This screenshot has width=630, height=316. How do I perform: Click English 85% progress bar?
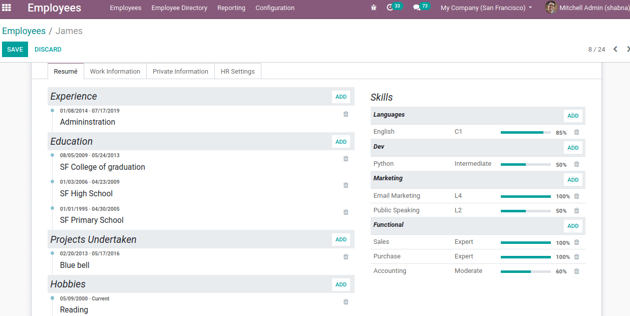pos(526,132)
